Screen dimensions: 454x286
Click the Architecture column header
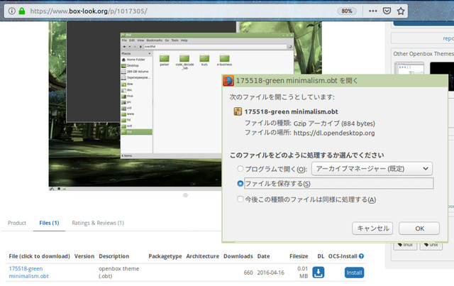coord(202,256)
